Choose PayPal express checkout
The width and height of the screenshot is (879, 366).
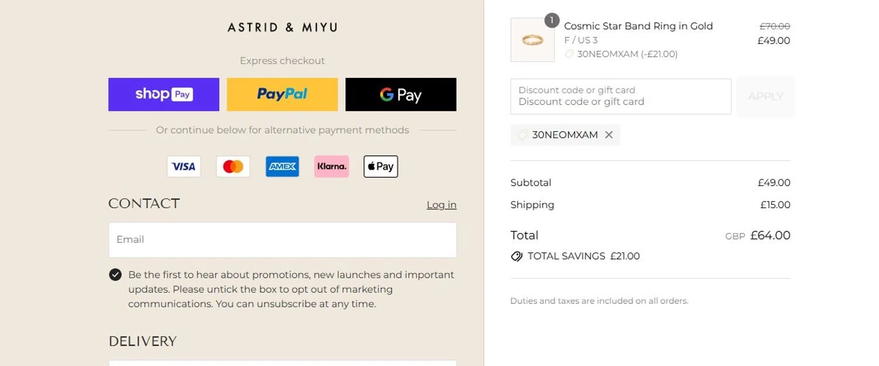pos(282,94)
